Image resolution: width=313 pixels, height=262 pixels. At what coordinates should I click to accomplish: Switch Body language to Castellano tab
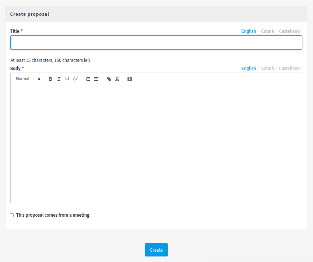coord(289,68)
